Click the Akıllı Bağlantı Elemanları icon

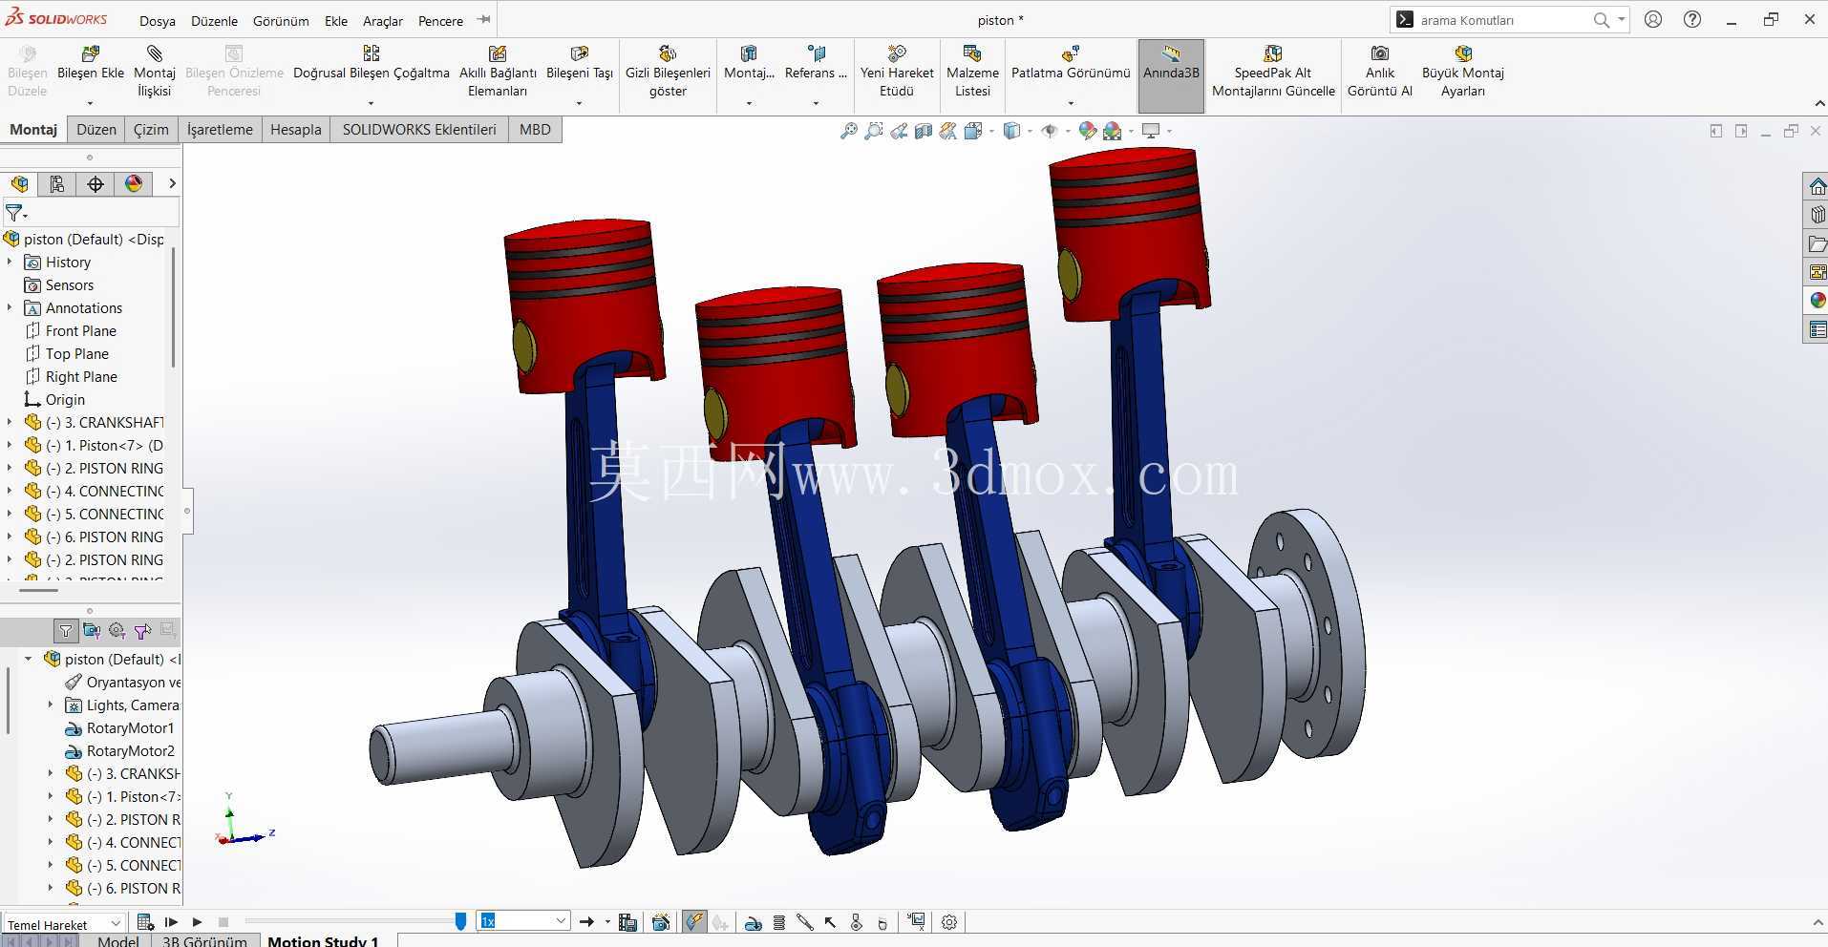498,53
